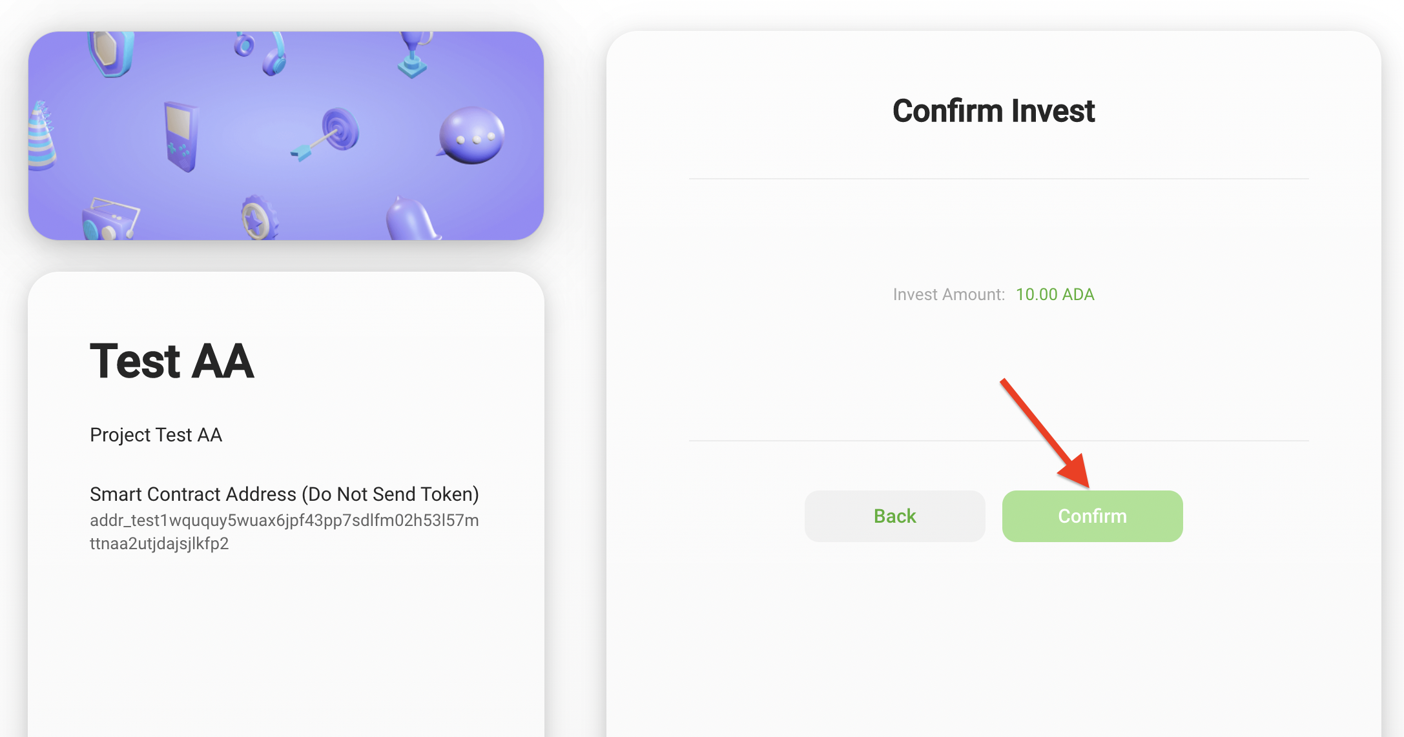Click the smart contract address text
This screenshot has height=737, width=1404.
[284, 532]
